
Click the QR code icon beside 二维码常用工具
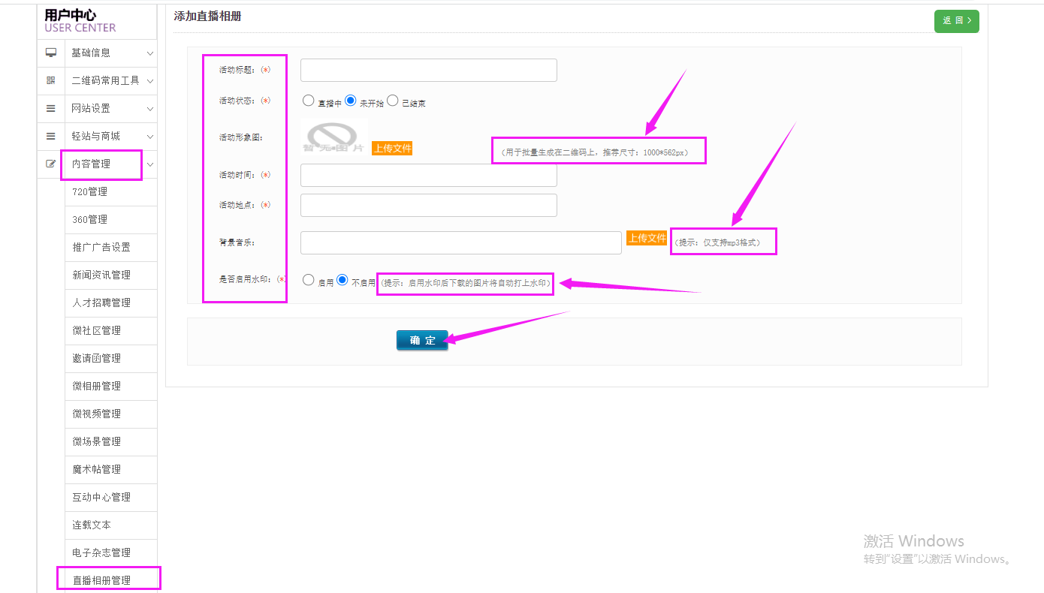[51, 80]
